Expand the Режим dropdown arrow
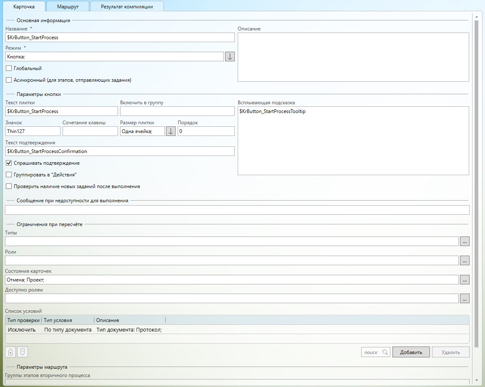 tap(230, 56)
